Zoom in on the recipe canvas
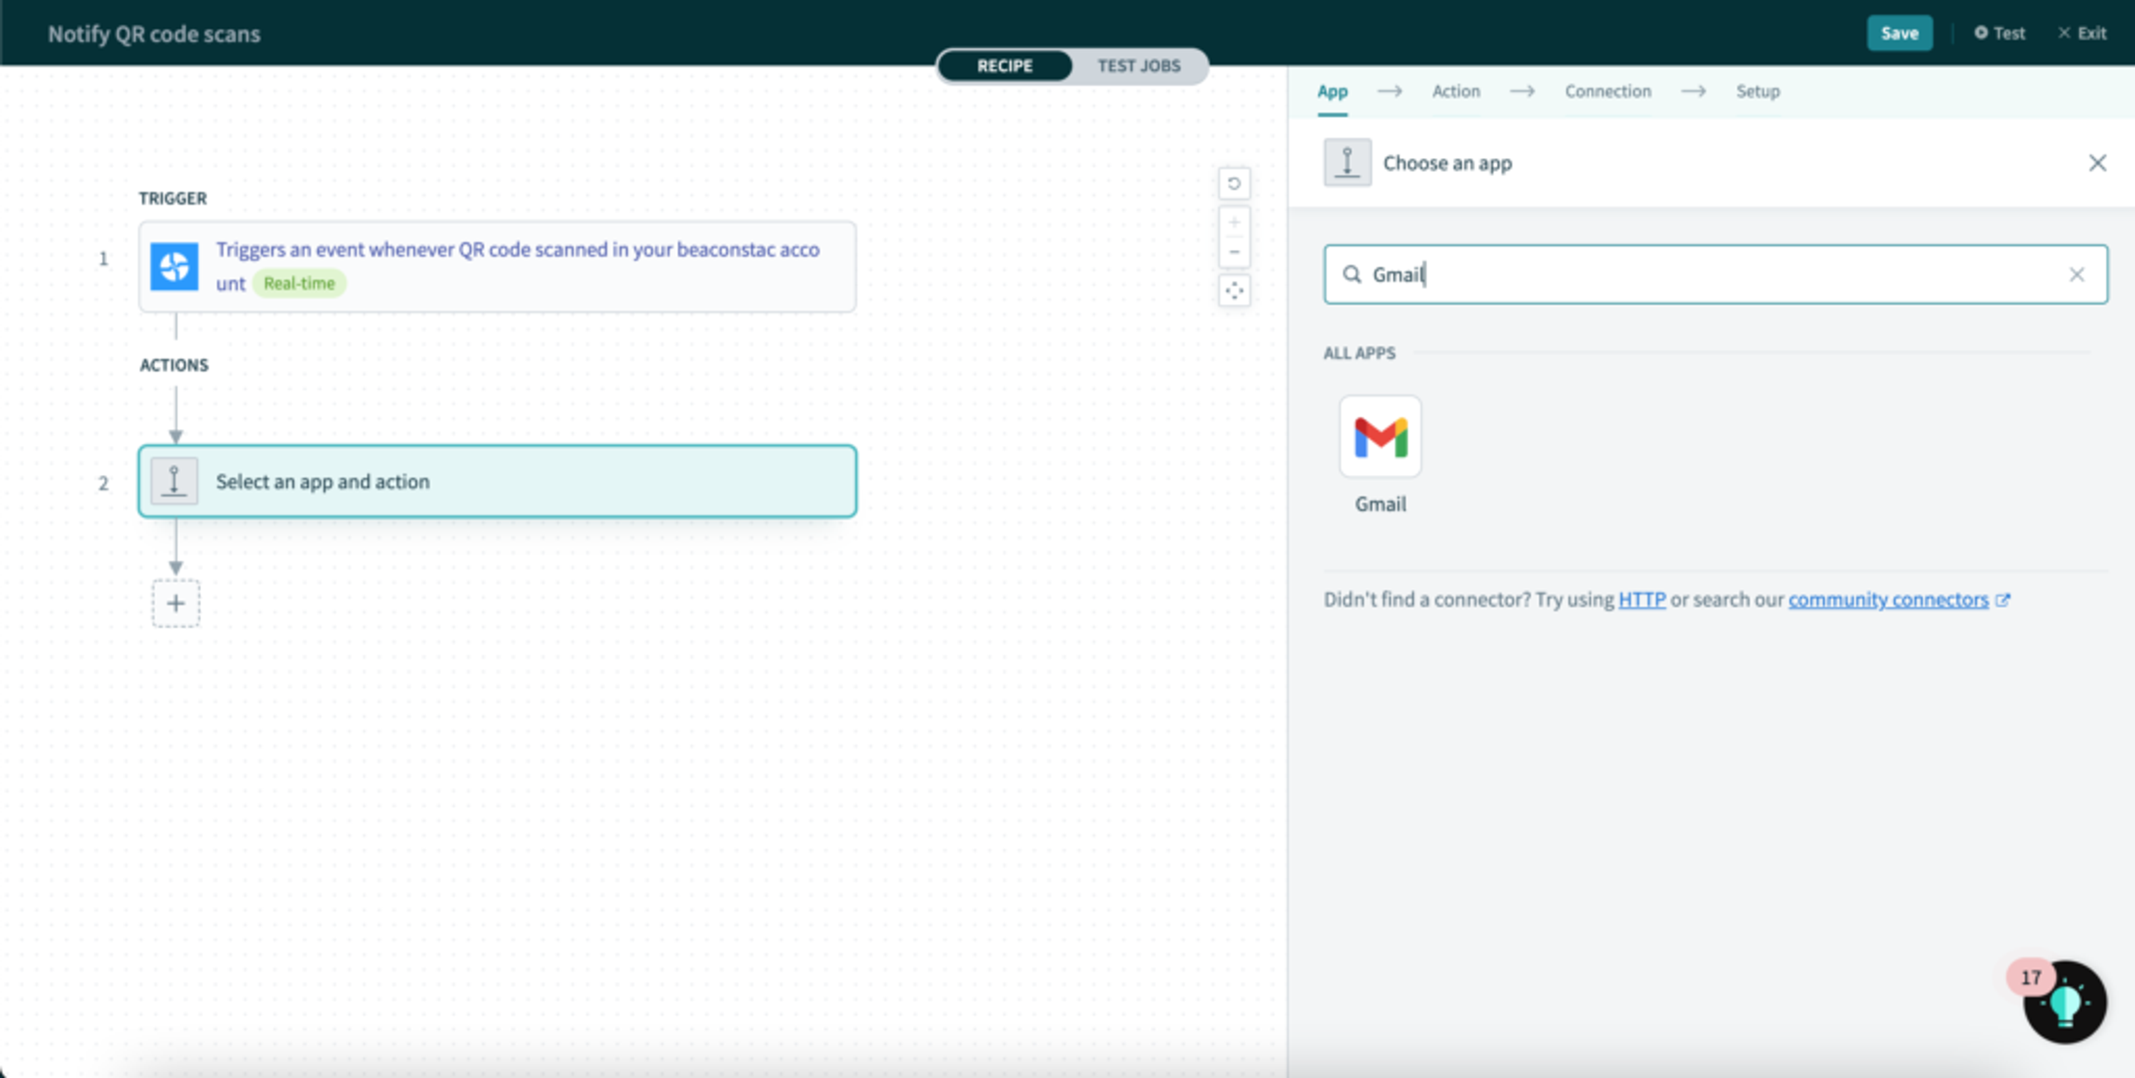 (1234, 222)
